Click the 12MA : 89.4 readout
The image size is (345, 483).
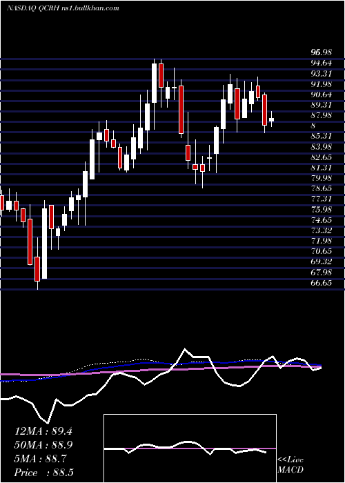[43, 431]
